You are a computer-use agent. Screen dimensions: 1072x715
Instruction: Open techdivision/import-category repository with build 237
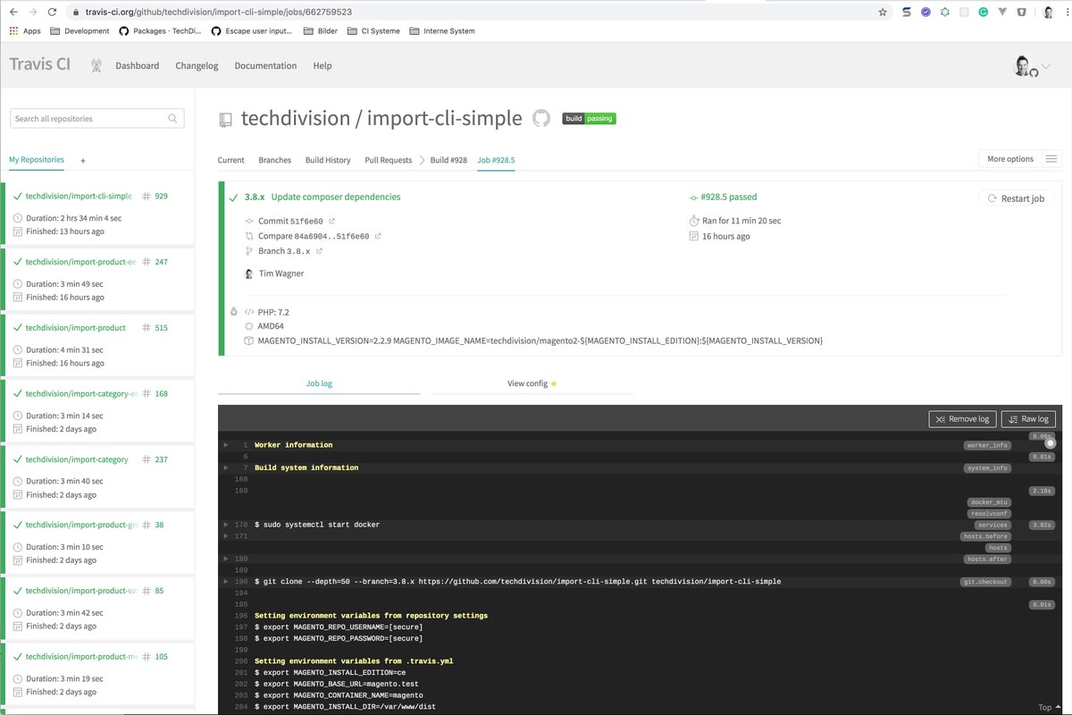click(77, 459)
